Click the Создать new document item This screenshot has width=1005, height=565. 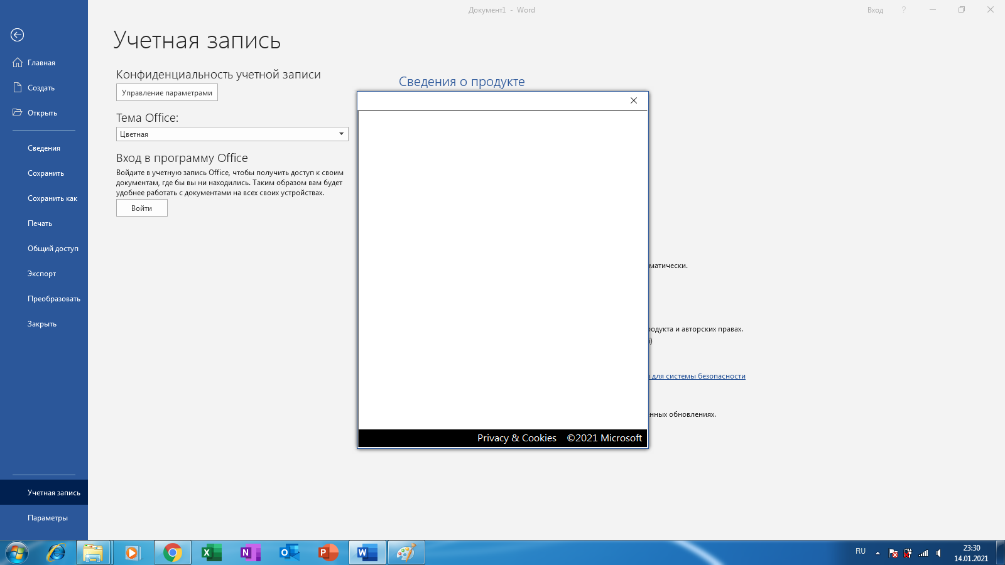tap(44, 88)
